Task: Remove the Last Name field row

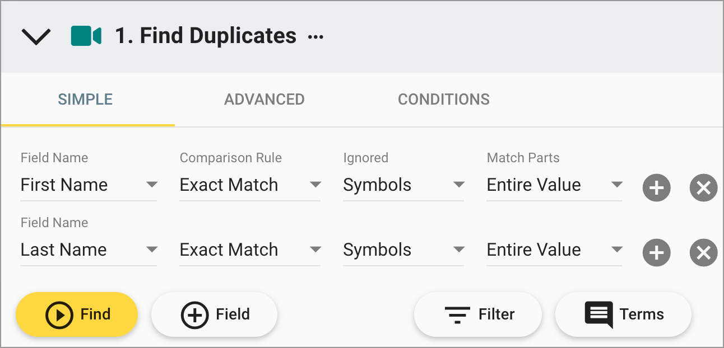Action: point(703,253)
